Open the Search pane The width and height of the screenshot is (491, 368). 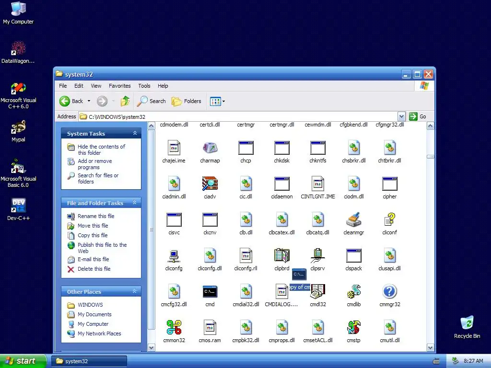point(152,101)
